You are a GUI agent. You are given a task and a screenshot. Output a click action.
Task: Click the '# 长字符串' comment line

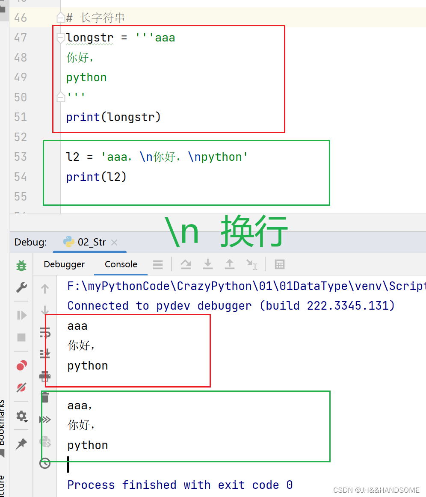tap(95, 18)
